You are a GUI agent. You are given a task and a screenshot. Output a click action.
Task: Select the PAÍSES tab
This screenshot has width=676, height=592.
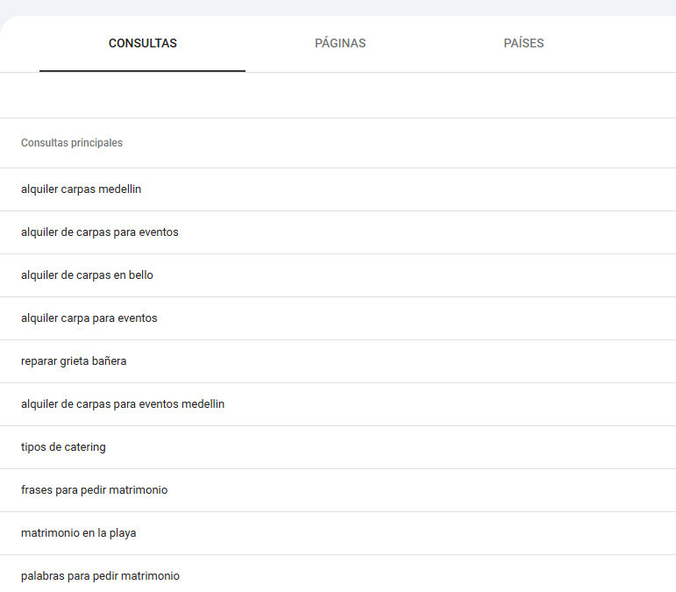pos(523,43)
